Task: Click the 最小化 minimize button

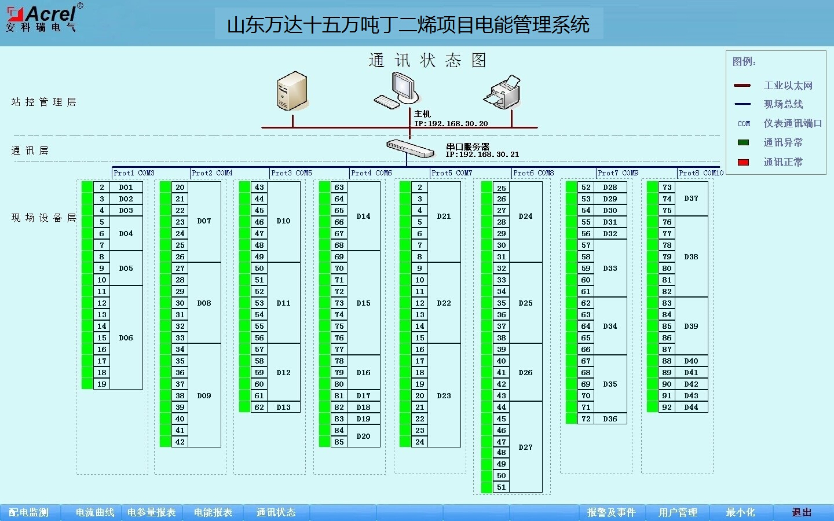Action: tap(740, 512)
